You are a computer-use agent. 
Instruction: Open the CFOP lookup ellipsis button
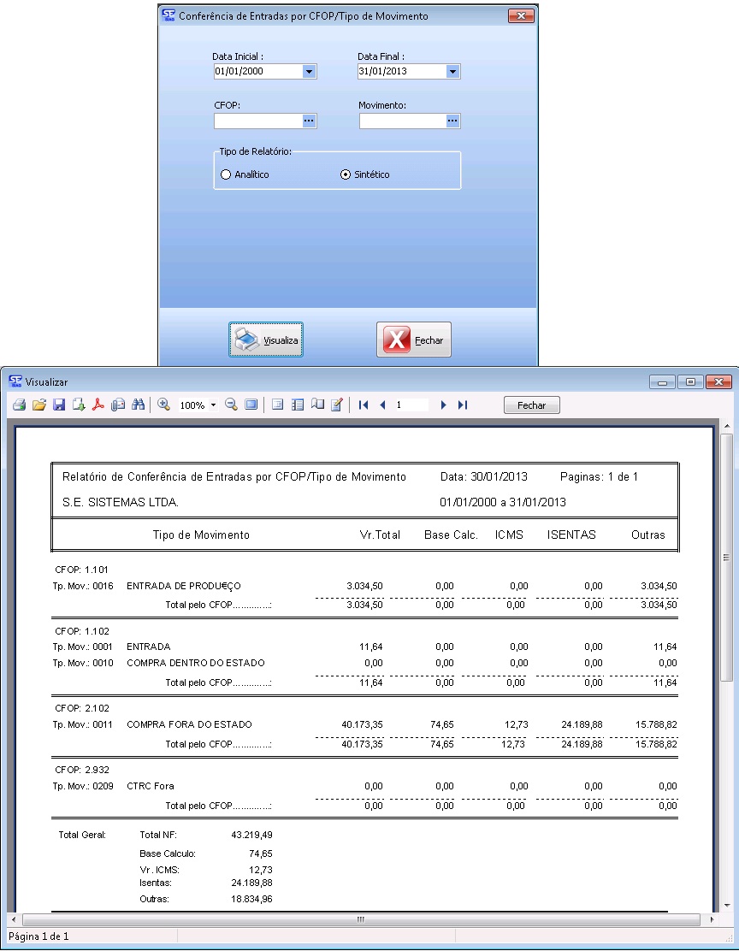(309, 121)
